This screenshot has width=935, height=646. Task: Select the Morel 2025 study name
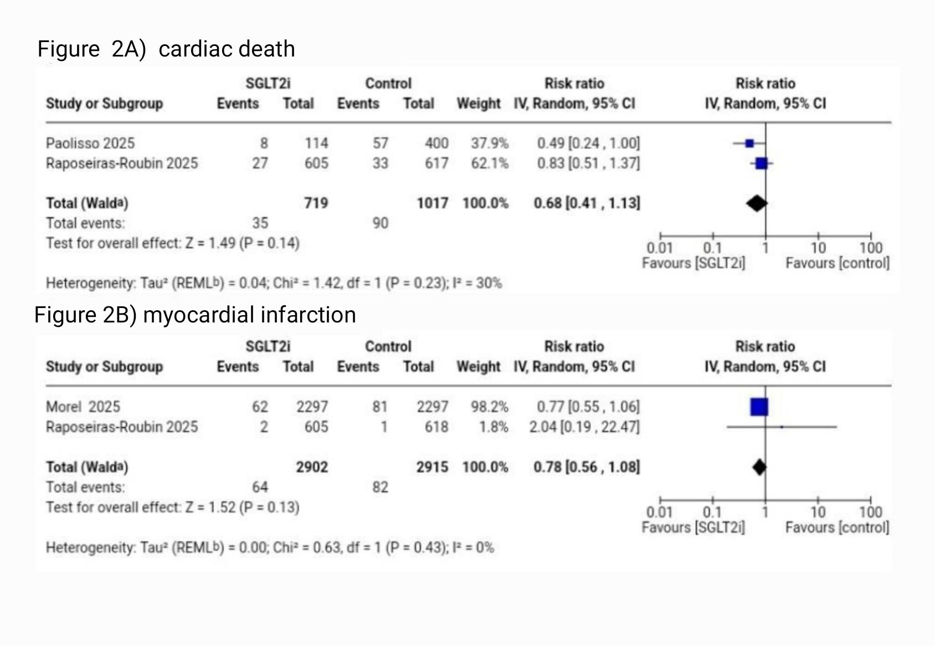point(83,407)
